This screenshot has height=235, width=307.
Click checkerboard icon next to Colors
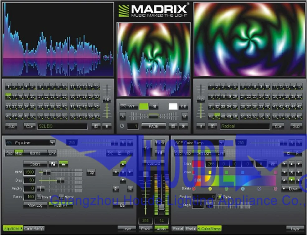(53, 164)
